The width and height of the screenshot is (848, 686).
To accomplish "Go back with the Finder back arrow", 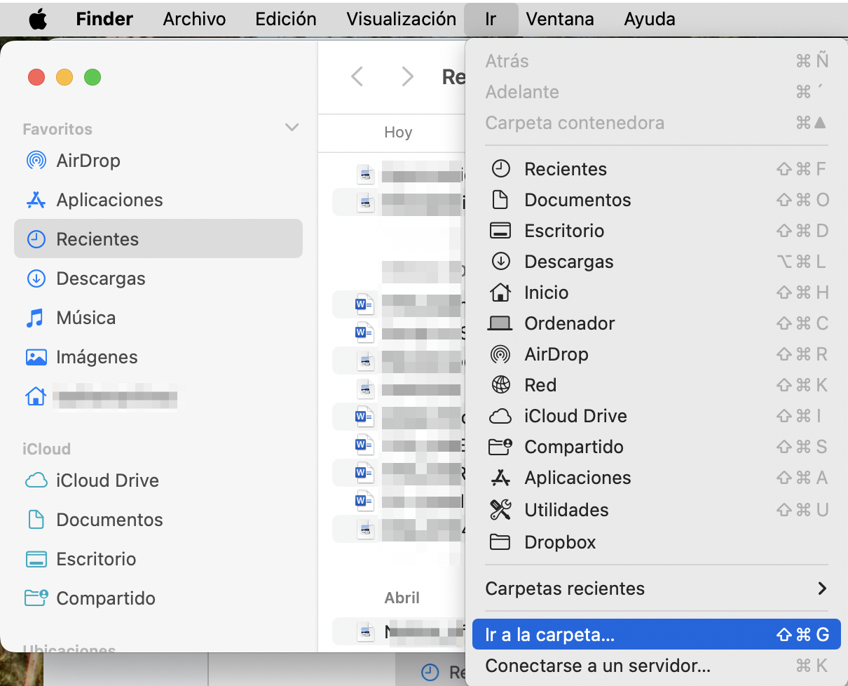I will pos(357,76).
